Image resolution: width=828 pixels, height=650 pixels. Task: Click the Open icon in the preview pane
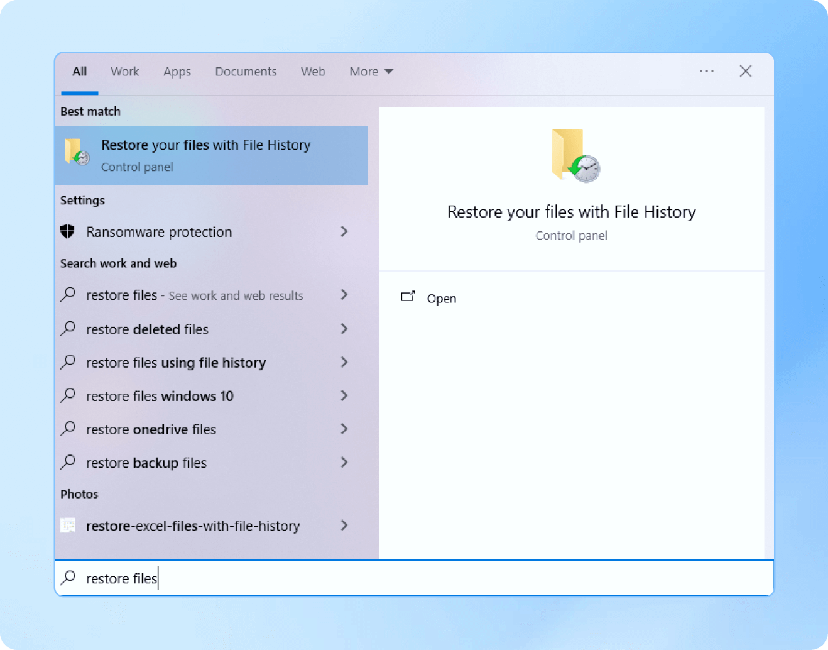point(408,297)
